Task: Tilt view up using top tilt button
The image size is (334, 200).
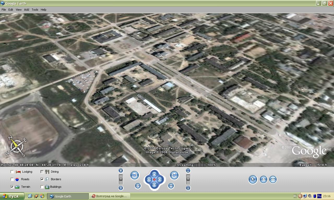Action: tap(188, 171)
